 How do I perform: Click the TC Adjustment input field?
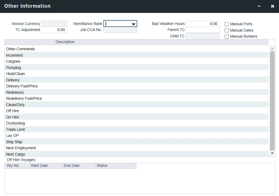point(54,30)
